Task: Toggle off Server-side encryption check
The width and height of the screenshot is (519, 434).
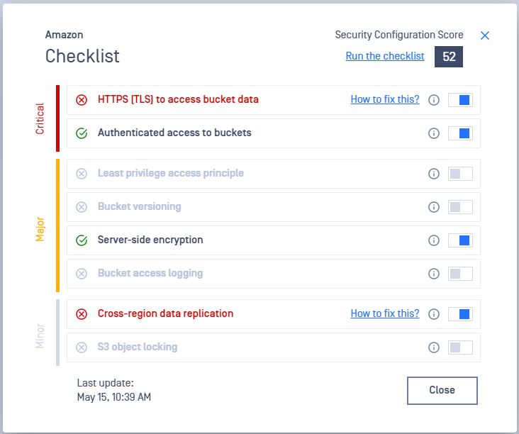Action: pyautogui.click(x=460, y=240)
